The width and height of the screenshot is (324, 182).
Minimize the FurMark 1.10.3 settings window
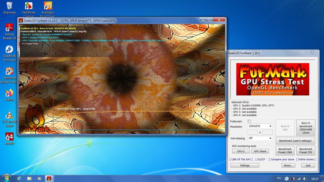coord(296,52)
